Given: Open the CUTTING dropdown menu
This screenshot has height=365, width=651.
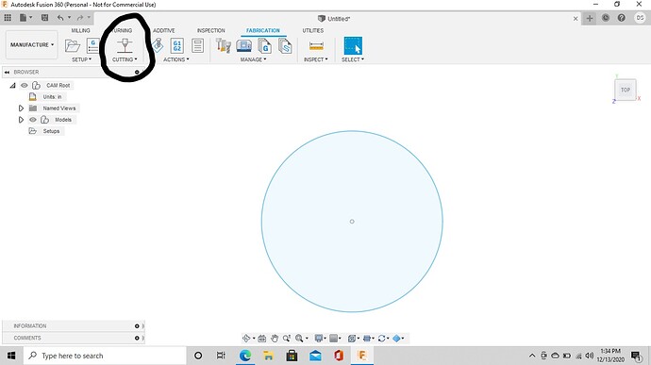Looking at the screenshot, I should click(125, 59).
